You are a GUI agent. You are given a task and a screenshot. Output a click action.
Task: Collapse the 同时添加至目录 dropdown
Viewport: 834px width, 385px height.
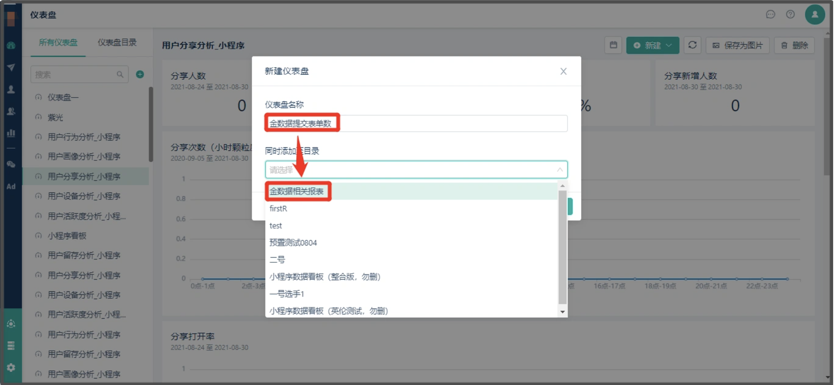click(560, 170)
